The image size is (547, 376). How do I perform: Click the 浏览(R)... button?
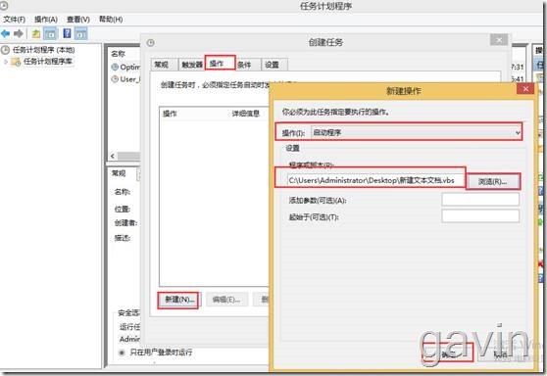tap(492, 181)
